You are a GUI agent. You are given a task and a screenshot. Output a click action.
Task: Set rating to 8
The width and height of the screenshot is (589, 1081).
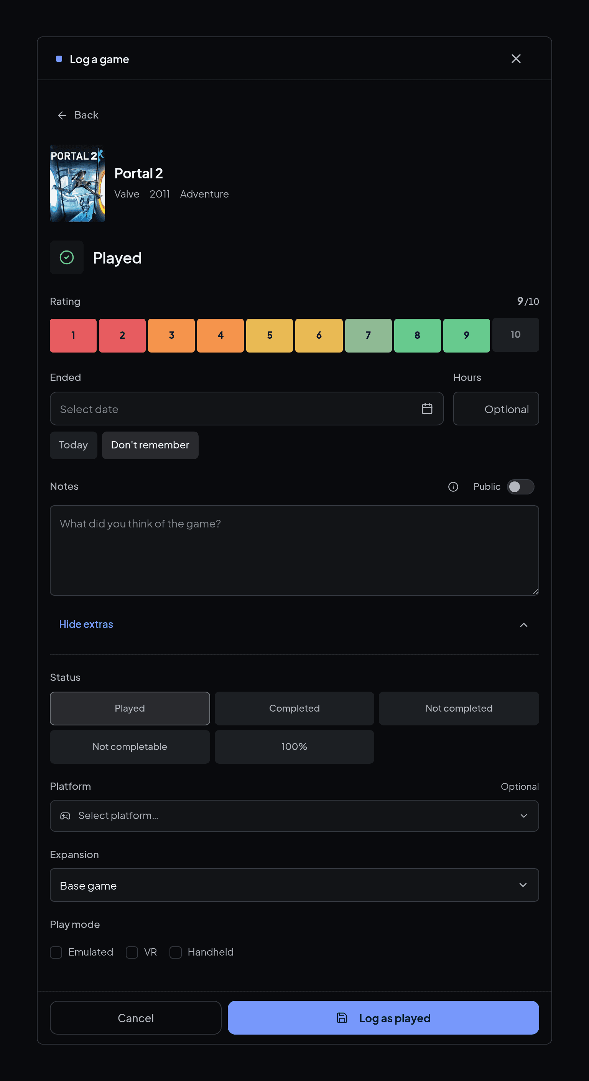418,335
